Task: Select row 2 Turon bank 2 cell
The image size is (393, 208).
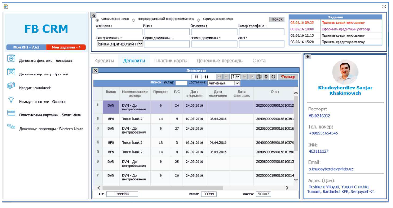Action: 135,119
